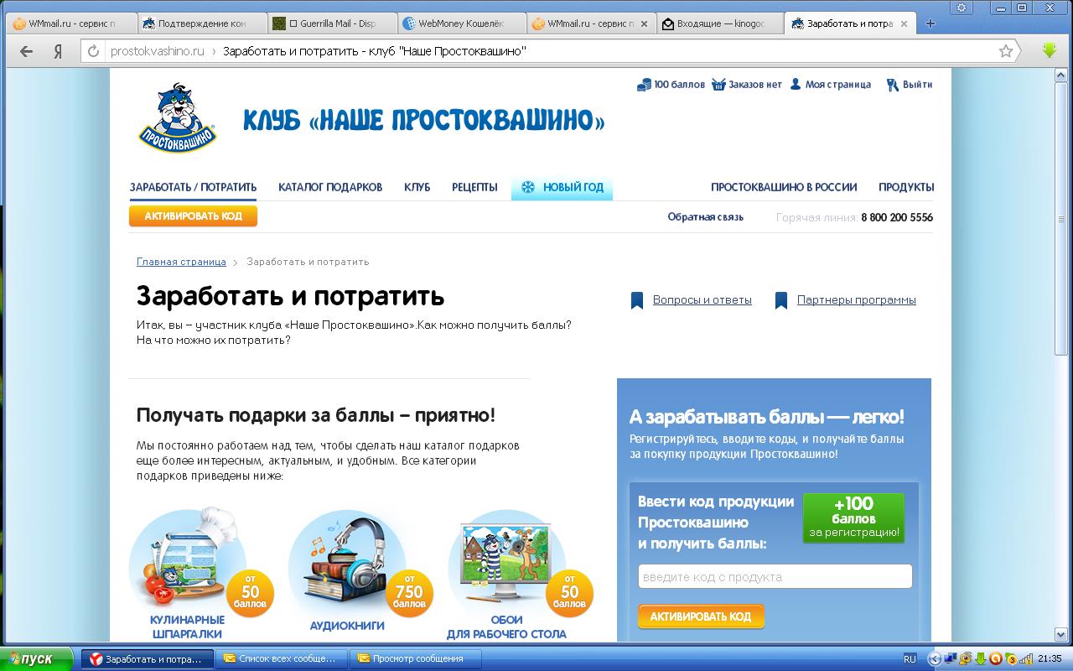
Task: Open the Партнеры программы link
Action: click(857, 300)
